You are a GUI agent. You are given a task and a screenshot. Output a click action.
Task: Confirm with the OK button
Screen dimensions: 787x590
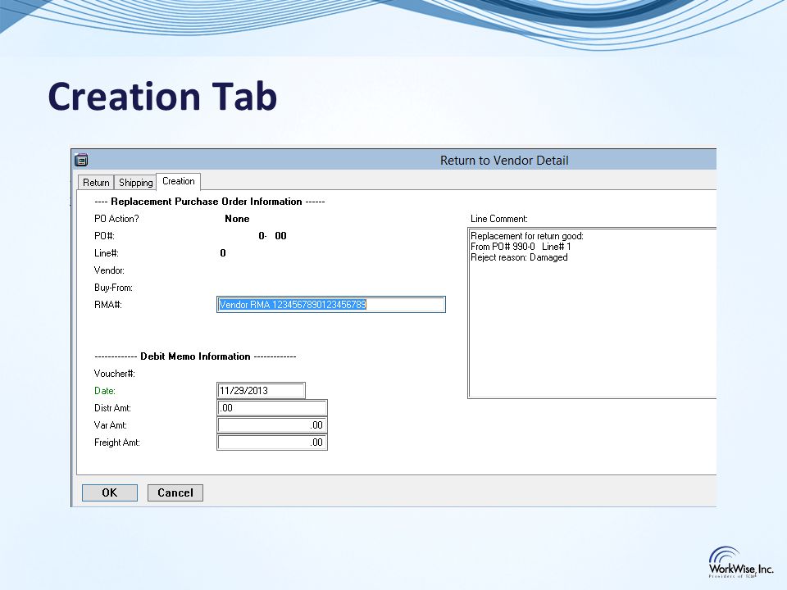coord(109,492)
